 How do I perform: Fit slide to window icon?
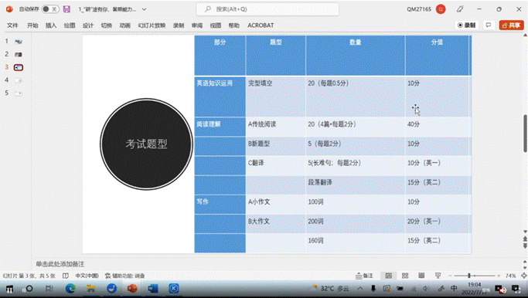point(523,276)
